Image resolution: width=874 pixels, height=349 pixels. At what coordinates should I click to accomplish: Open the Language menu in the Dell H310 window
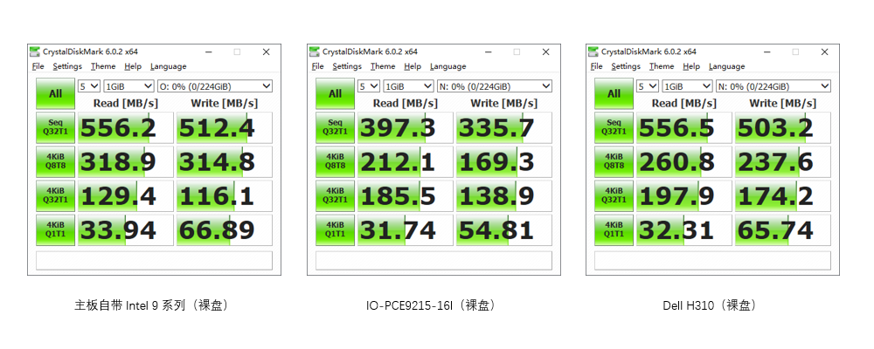coord(727,66)
